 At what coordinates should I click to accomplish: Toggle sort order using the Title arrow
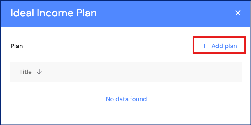click(39, 72)
